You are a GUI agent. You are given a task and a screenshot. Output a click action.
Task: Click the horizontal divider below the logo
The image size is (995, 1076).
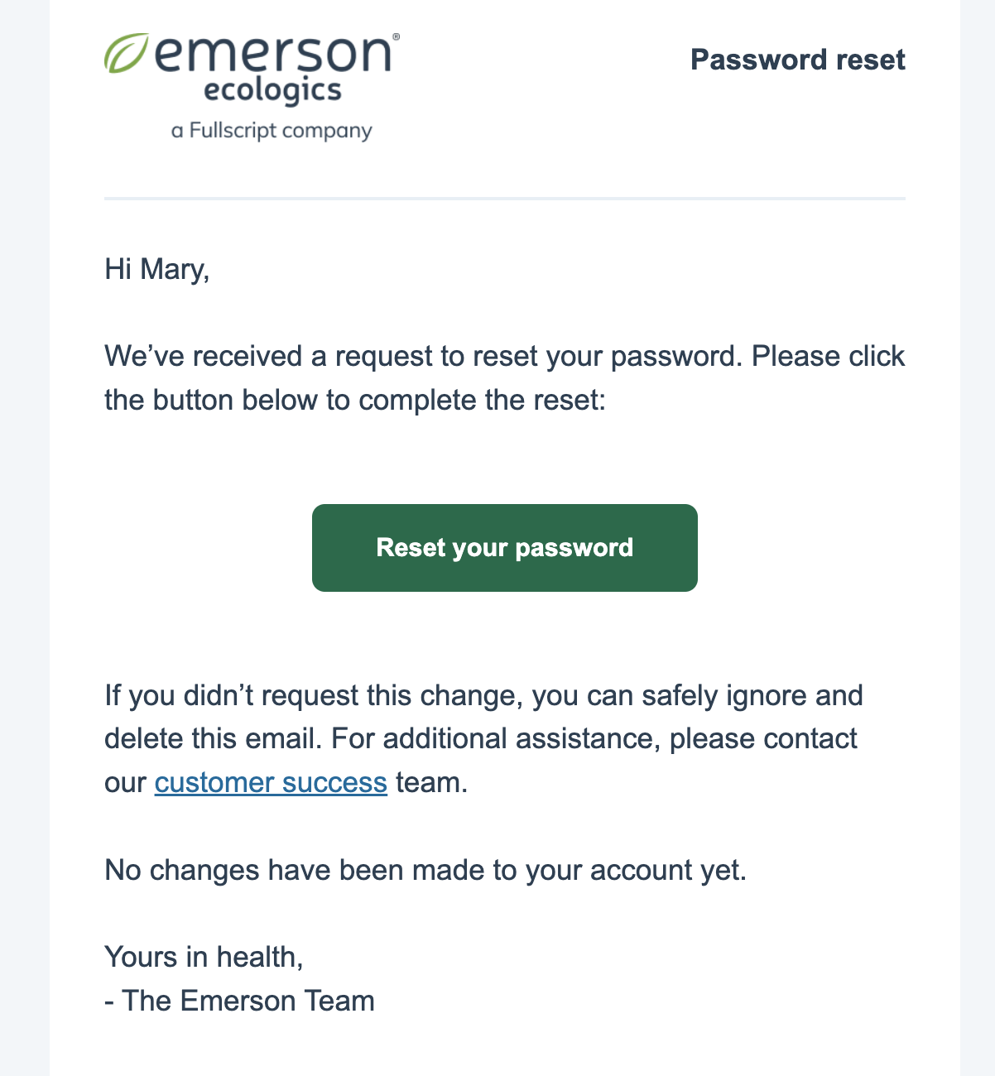point(504,199)
